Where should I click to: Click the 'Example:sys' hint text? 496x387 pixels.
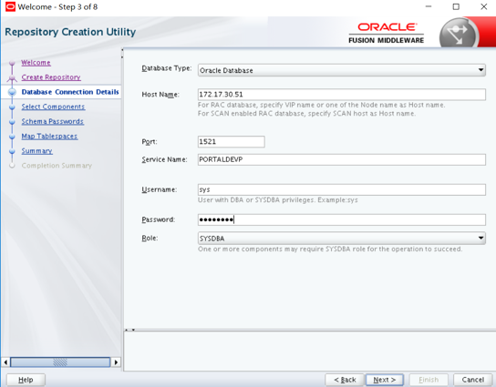tap(337, 200)
